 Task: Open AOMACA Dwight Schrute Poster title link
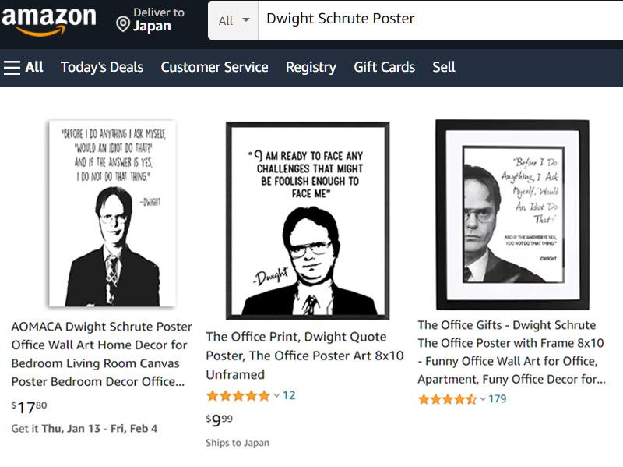(x=101, y=354)
